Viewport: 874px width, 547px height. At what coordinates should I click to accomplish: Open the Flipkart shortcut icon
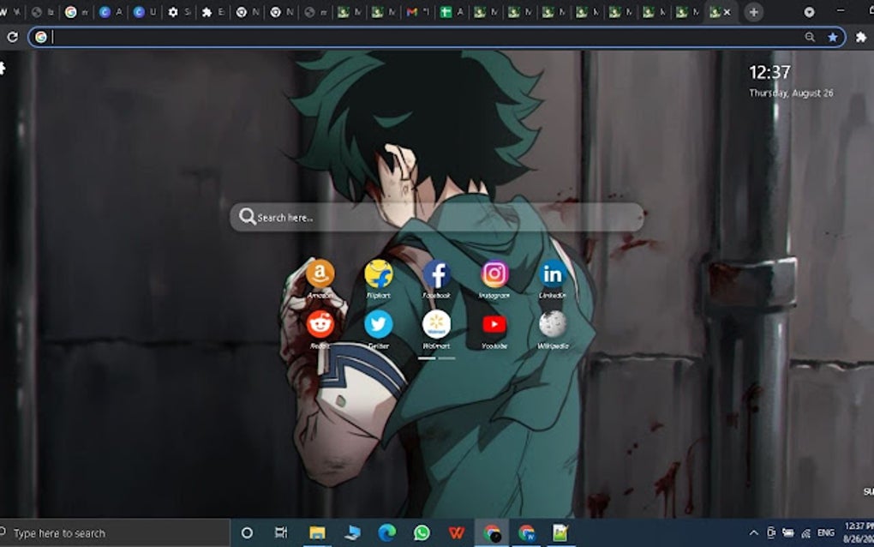378,274
